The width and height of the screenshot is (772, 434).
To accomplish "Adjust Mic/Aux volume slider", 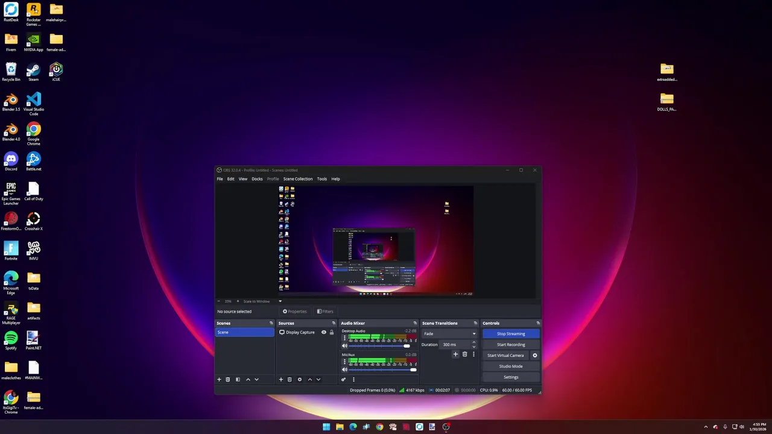I will pos(382,370).
